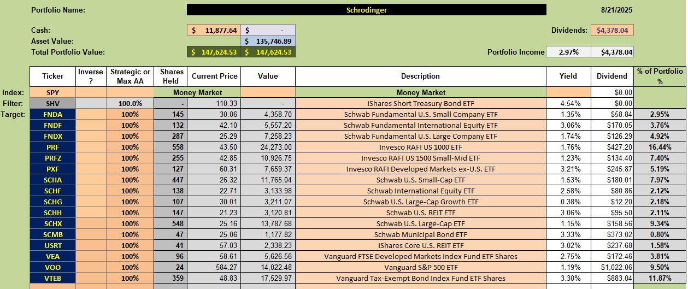
Task: Click the VOO ticker cell
Action: click(x=52, y=268)
